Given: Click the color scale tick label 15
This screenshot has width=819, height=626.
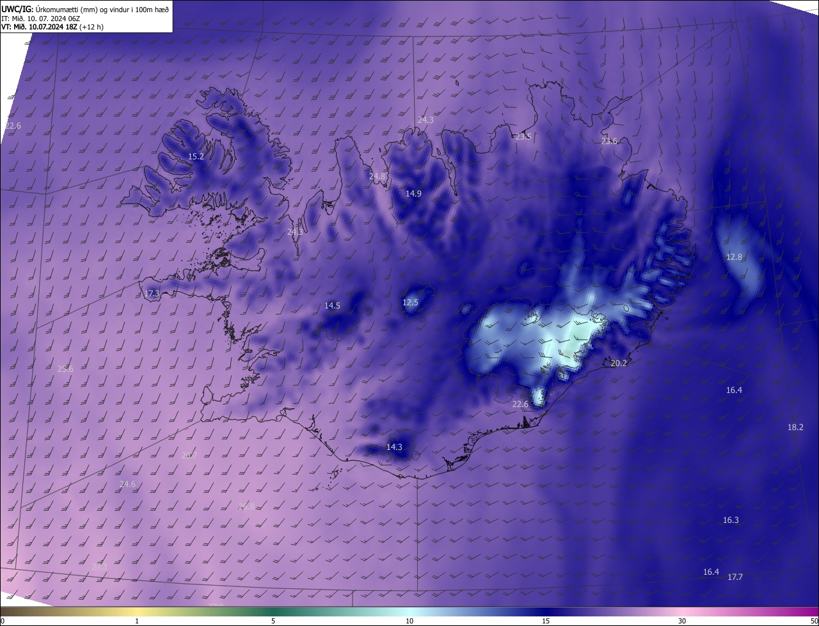Looking at the screenshot, I should [546, 621].
